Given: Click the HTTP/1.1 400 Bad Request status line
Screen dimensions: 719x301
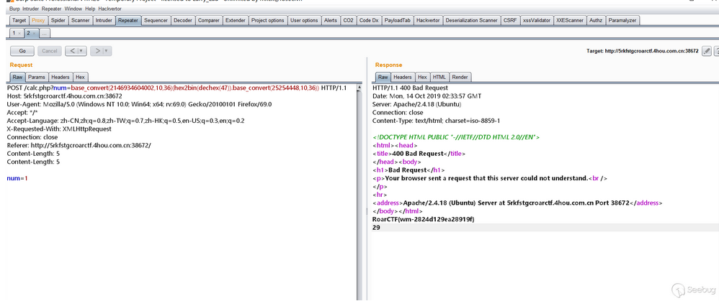Looking at the screenshot, I should pos(411,88).
